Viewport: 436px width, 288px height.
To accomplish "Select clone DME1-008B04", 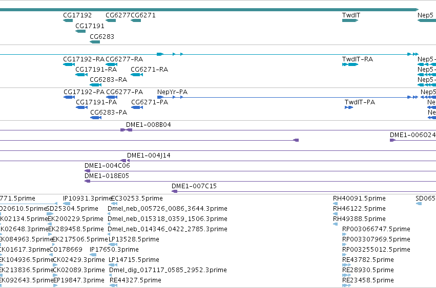I will (x=148, y=125).
